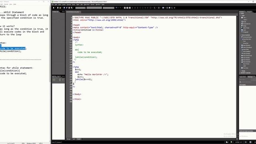Select Inline Frame in the Toolbox
256x144 pixels.
click(x=246, y=28)
